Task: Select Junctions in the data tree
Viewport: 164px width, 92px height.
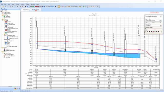Action: [x=9, y=22]
